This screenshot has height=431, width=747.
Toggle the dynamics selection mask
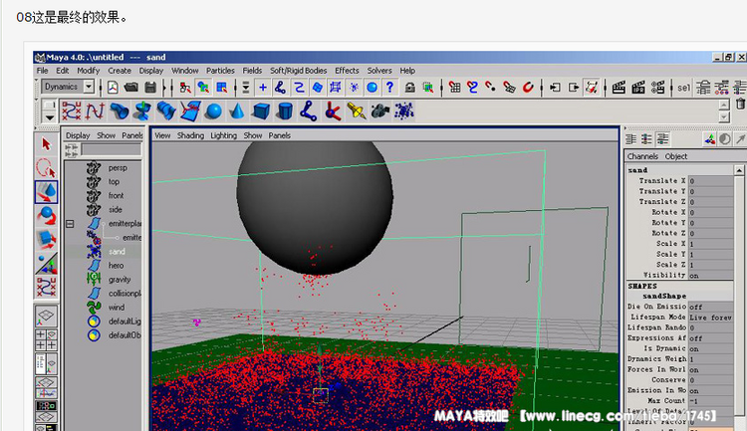(x=354, y=88)
